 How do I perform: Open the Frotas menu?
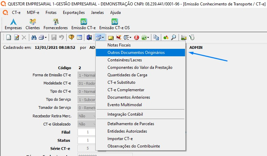(x=52, y=12)
